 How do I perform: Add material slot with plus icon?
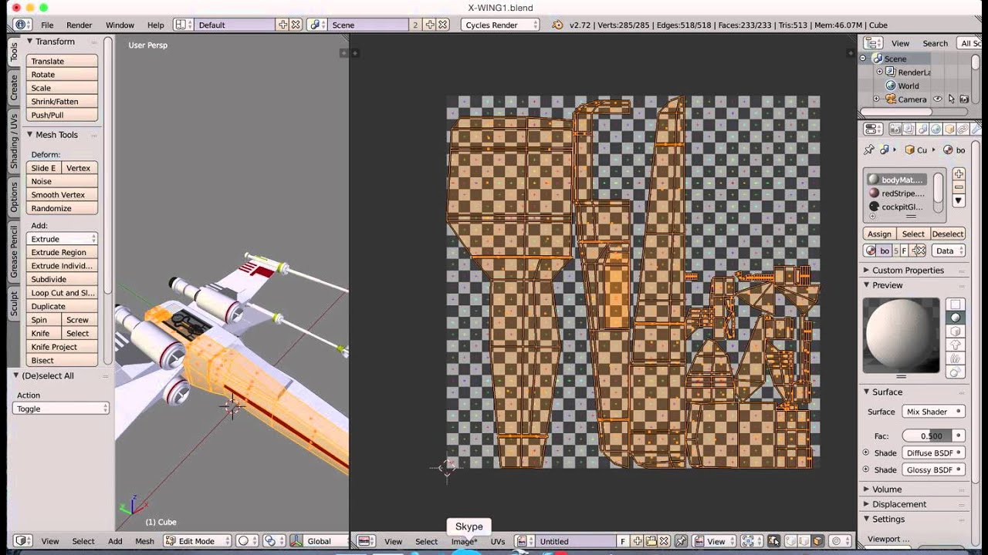pyautogui.click(x=959, y=174)
